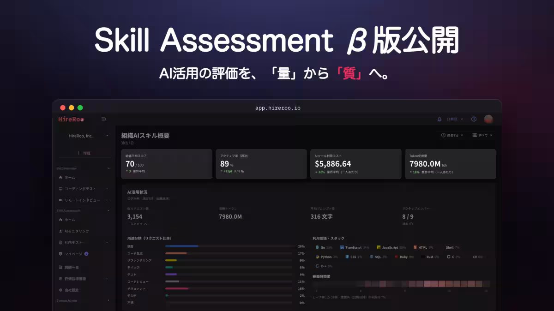The image size is (554, 311).
Task: Click the SQL language icon
Action: point(372,257)
